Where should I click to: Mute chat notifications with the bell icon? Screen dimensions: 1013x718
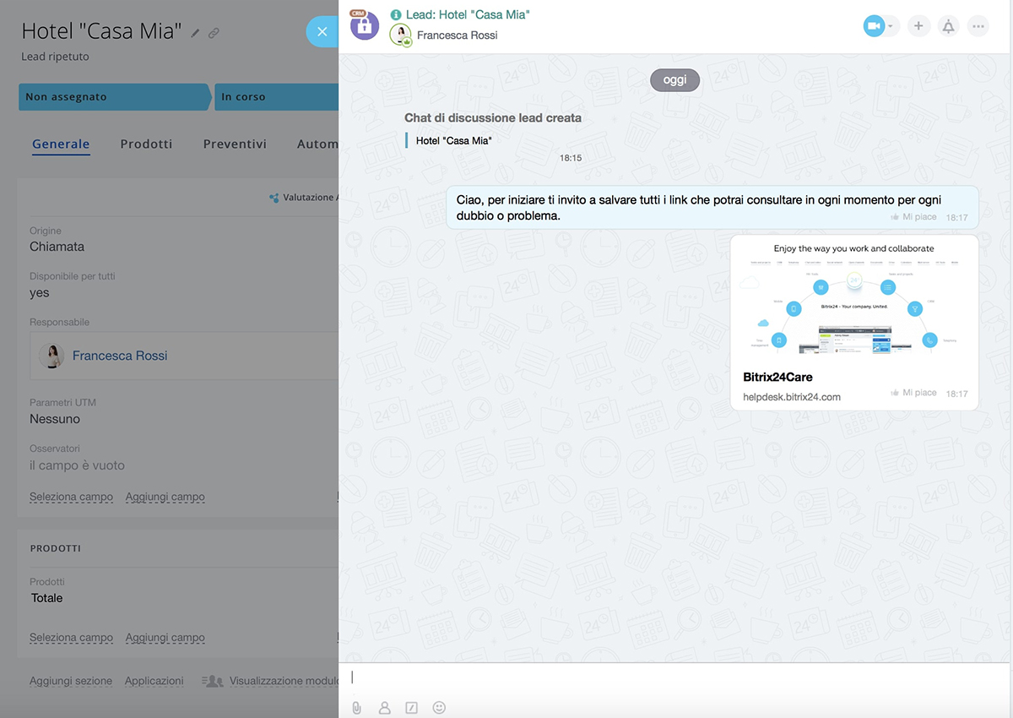[x=948, y=26]
